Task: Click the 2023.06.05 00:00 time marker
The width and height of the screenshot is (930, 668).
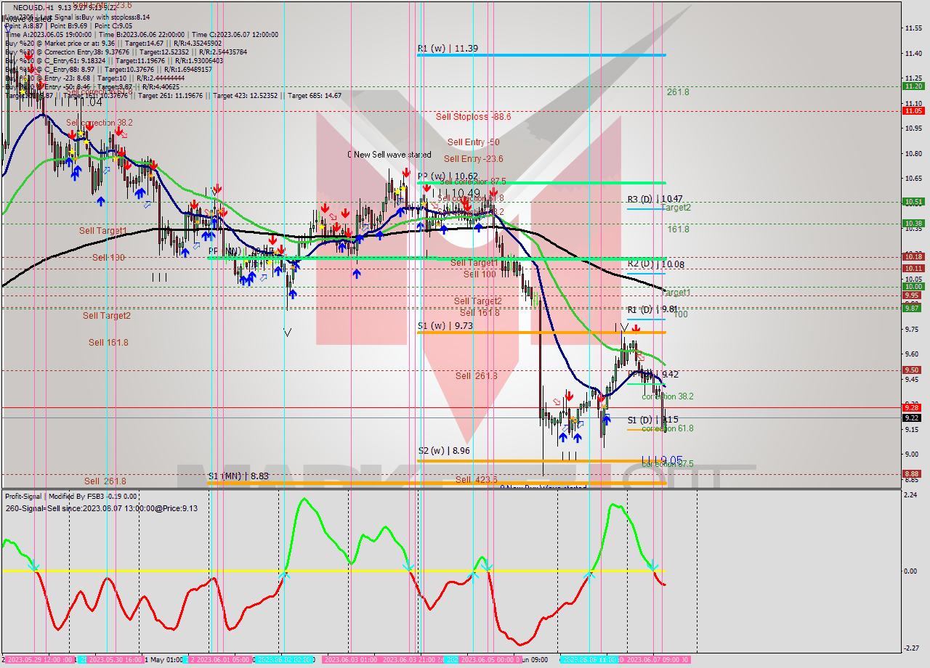Action: click(x=490, y=660)
